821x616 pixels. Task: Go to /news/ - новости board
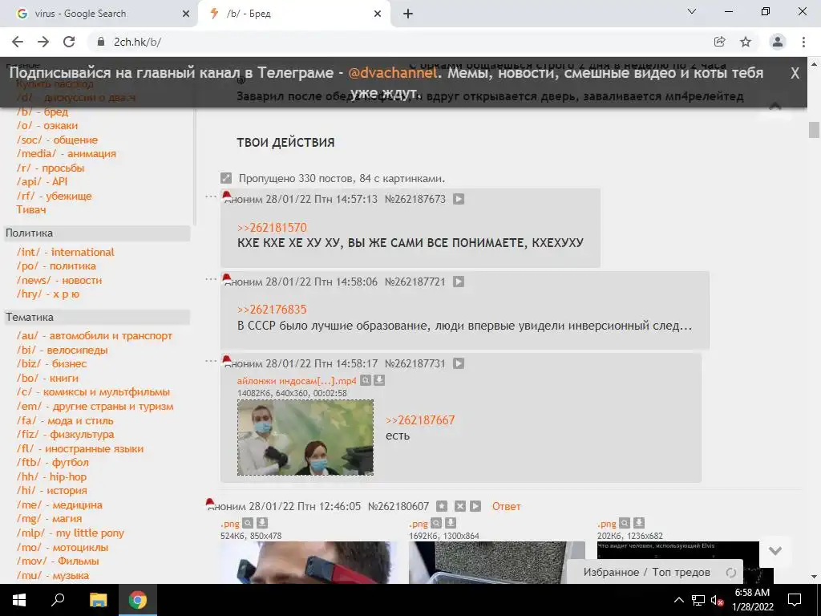(x=59, y=280)
